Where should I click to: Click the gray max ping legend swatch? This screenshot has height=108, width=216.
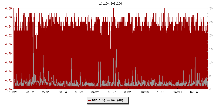(x=108, y=100)
